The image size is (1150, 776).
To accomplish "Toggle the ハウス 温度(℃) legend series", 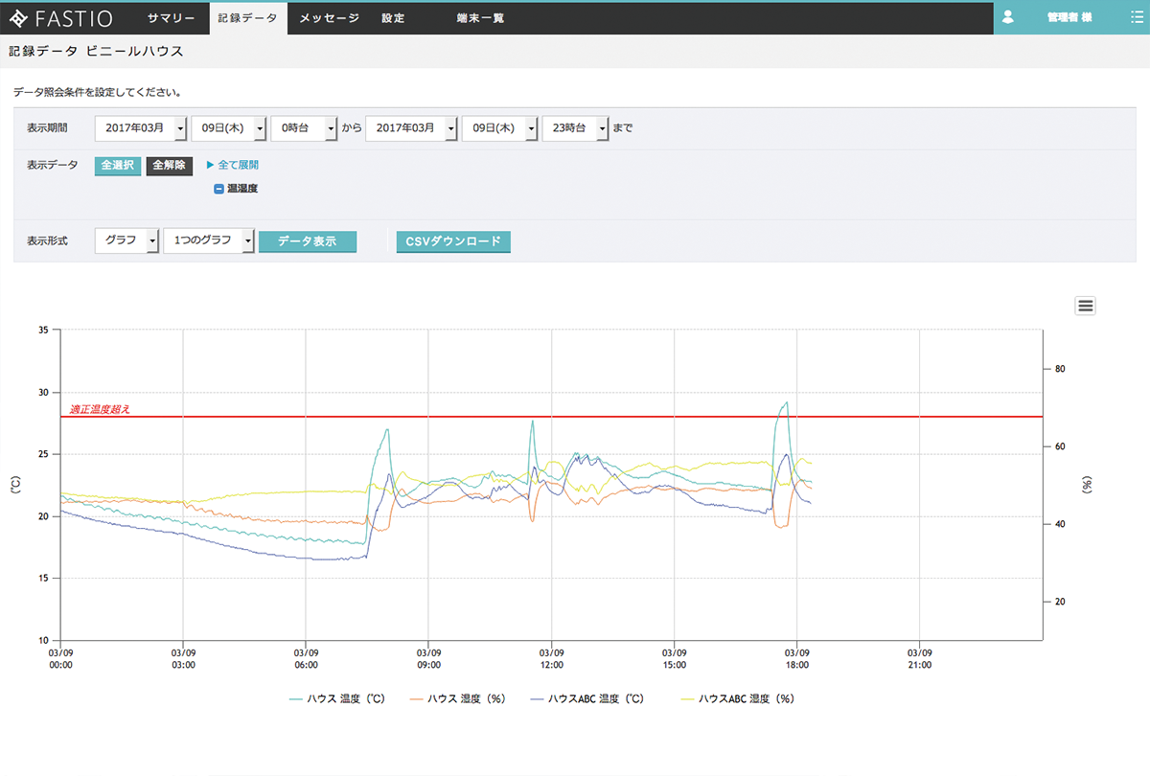I will coord(336,699).
